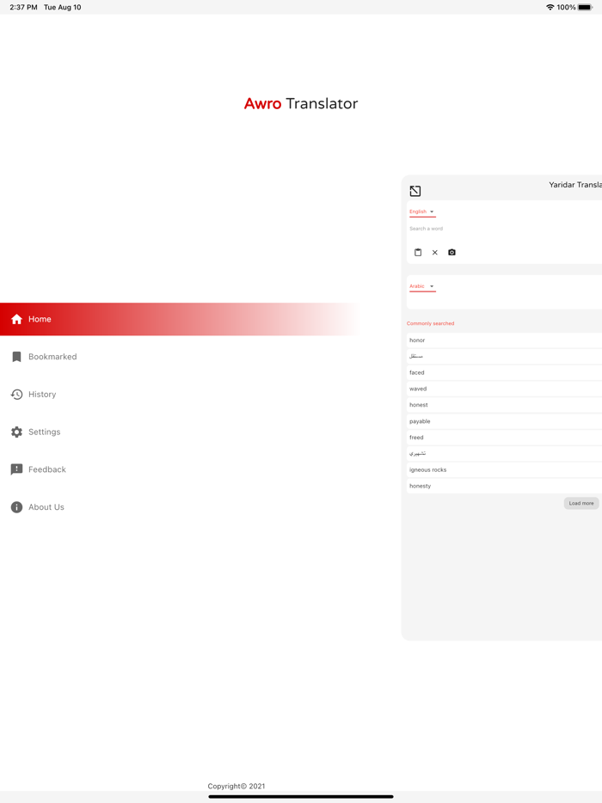Image resolution: width=602 pixels, height=803 pixels.
Task: Tap the clipboard paste icon
Action: (418, 253)
